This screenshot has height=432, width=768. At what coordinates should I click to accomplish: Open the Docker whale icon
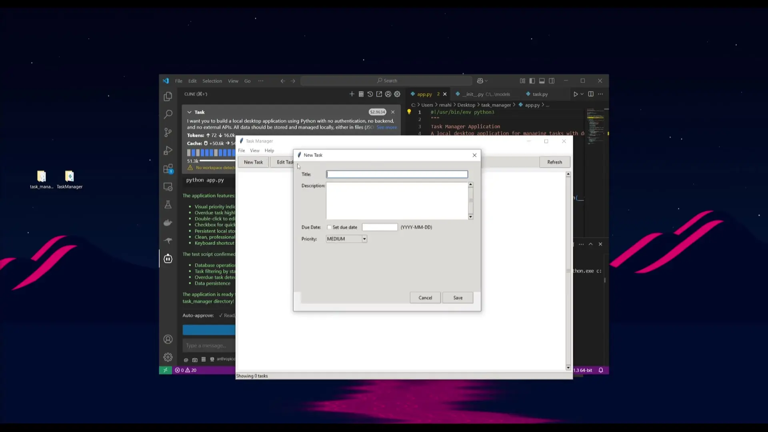coord(168,223)
